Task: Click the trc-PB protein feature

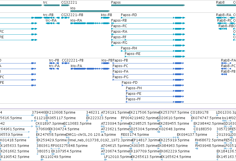Action: (54, 63)
